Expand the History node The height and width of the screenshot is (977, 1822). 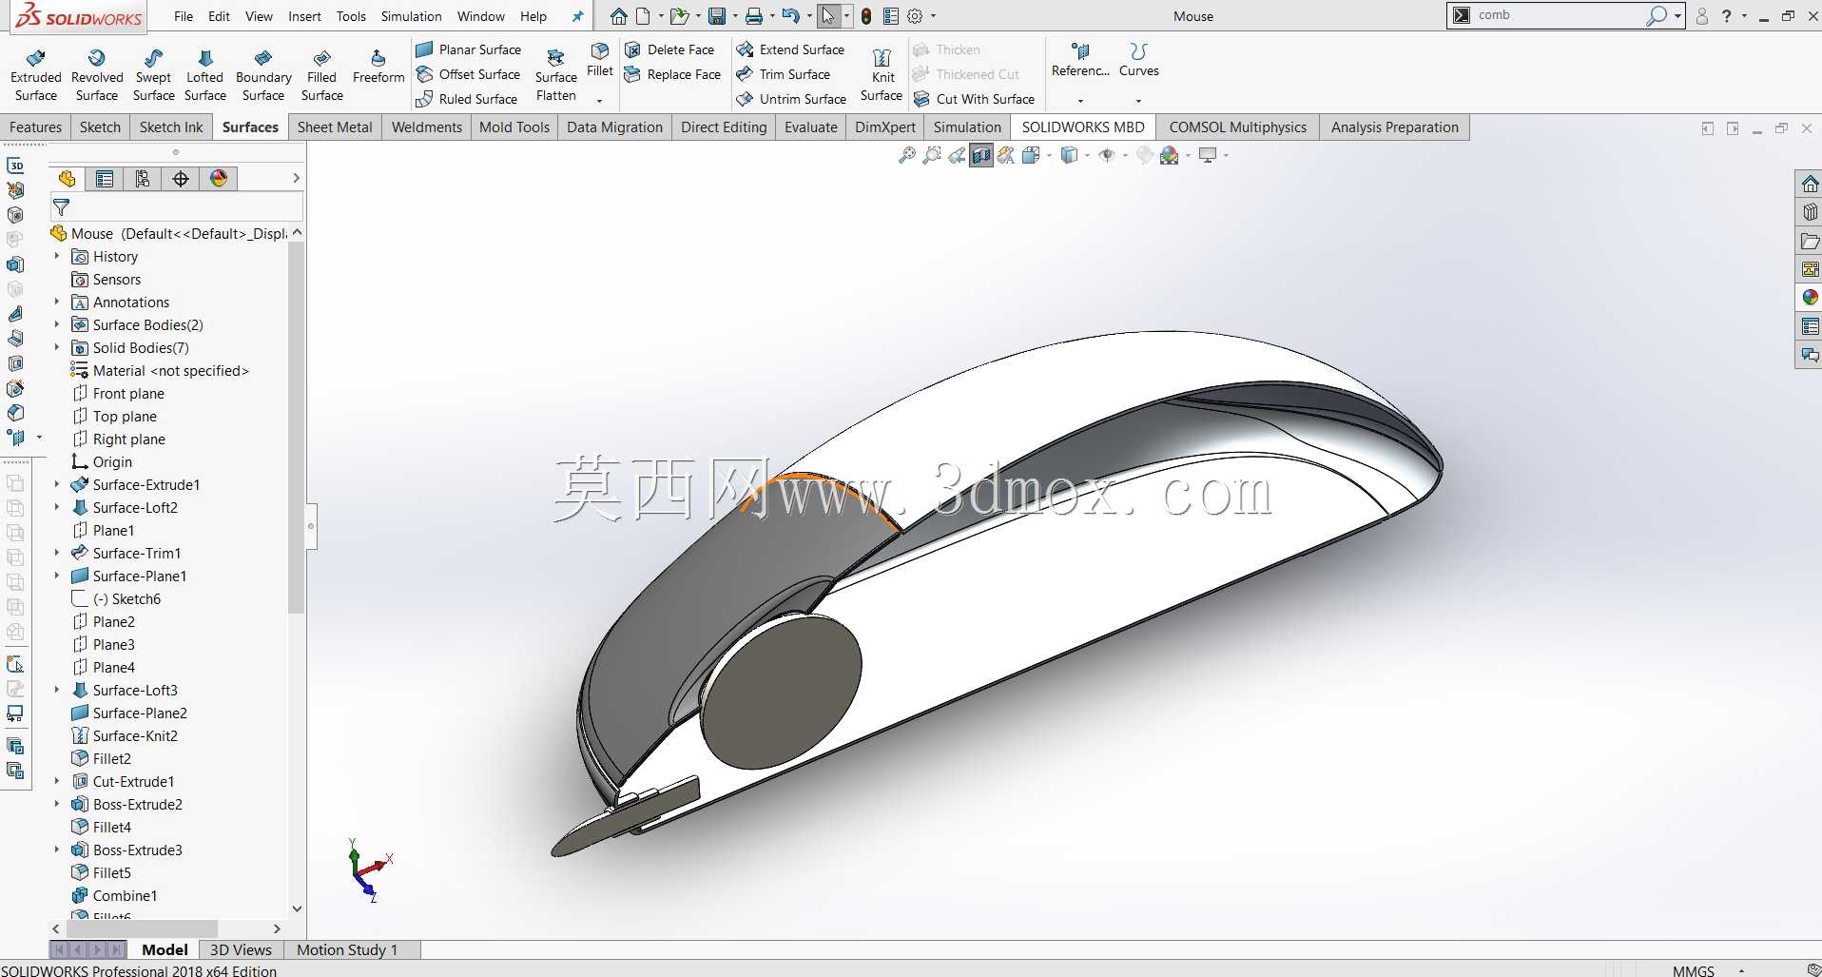coord(57,257)
